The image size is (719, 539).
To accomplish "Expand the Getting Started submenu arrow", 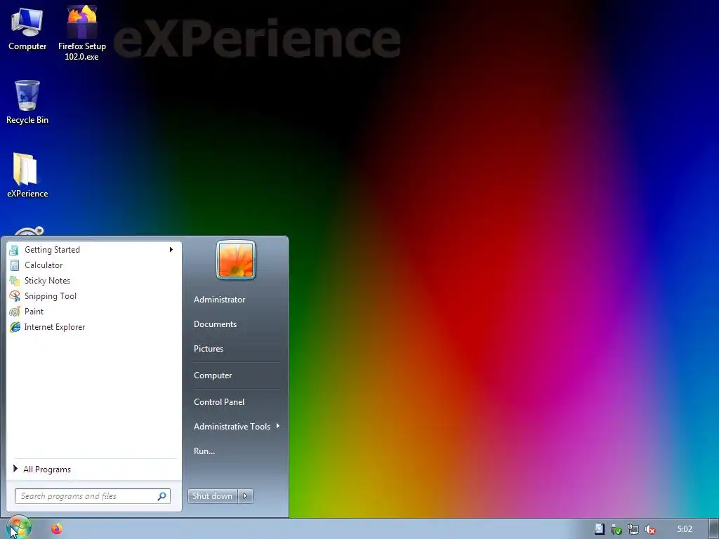I will tap(171, 249).
